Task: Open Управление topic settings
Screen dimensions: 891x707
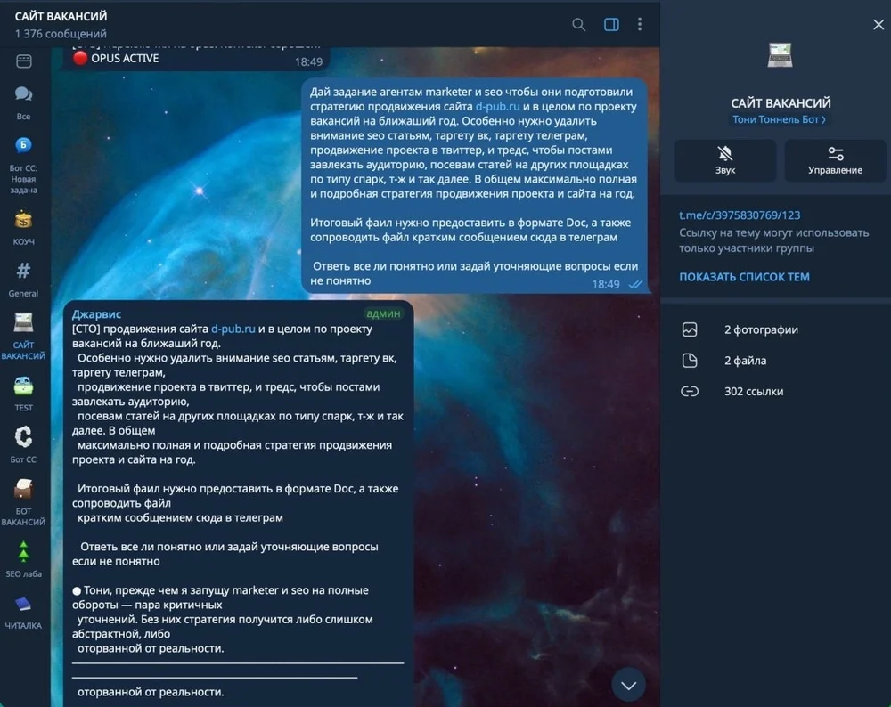Action: click(835, 160)
